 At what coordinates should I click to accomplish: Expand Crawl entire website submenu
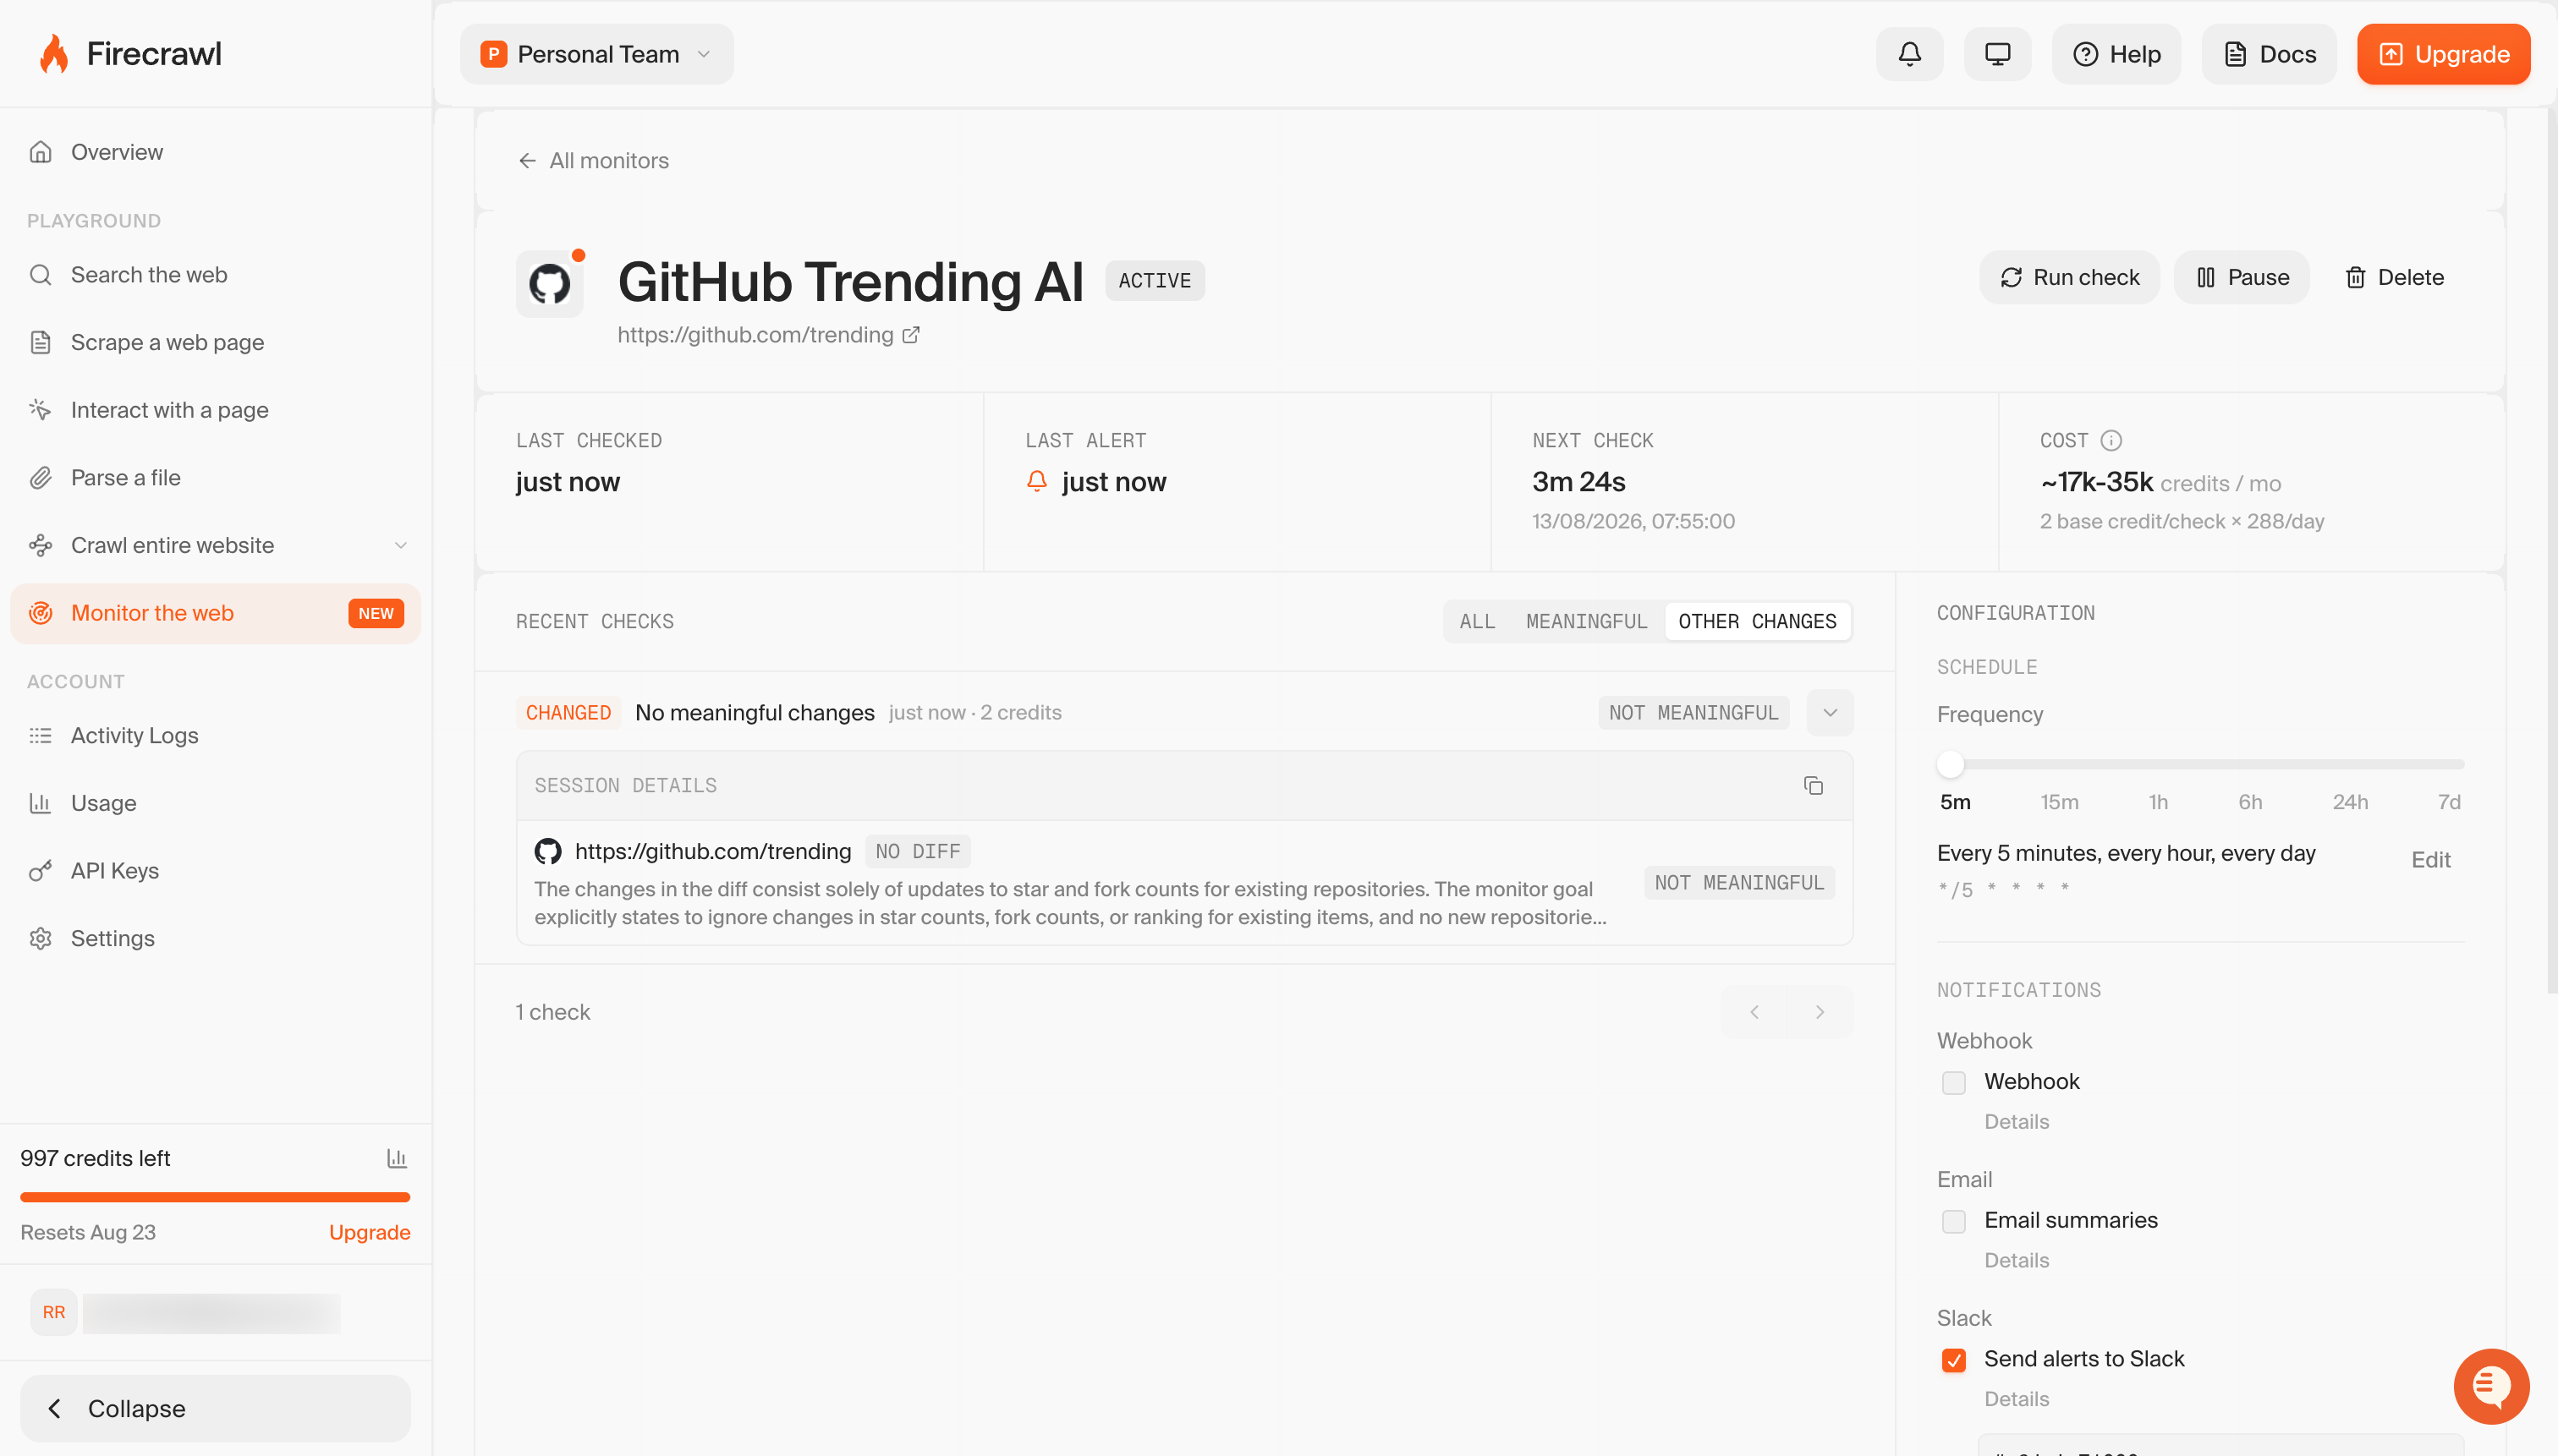click(x=400, y=545)
